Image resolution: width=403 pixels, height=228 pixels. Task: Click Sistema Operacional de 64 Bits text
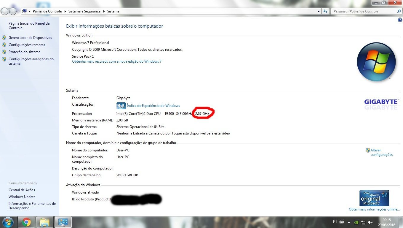point(140,127)
